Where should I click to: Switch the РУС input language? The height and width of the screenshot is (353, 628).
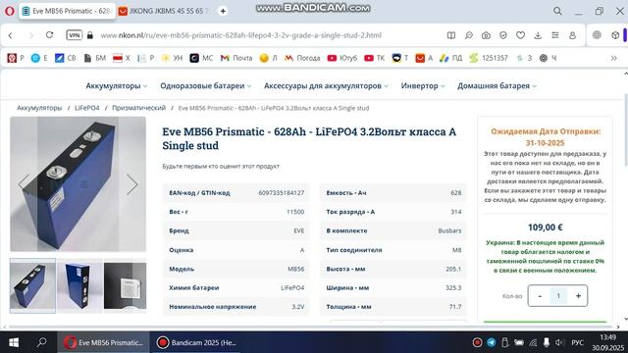[x=577, y=342]
